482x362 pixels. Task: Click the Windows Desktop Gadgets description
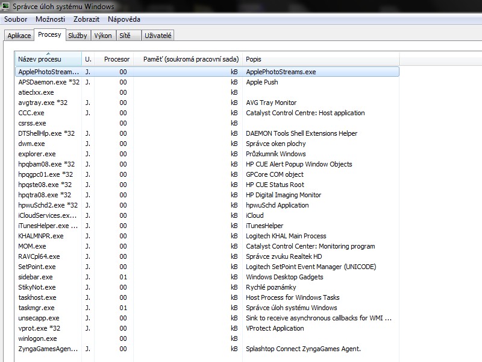(x=284, y=277)
